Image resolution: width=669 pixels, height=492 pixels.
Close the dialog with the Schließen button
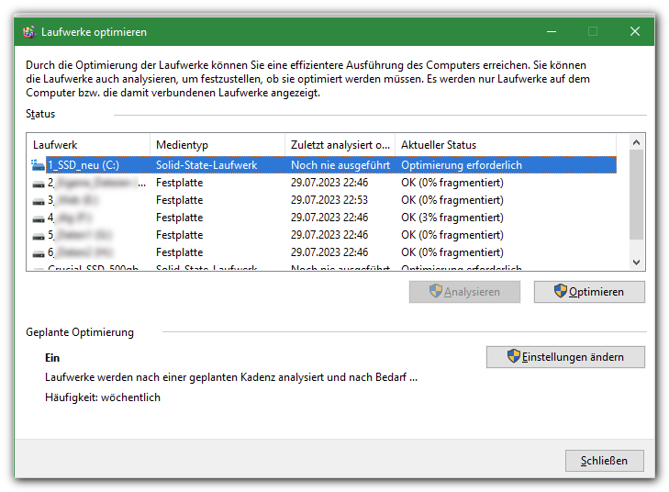click(x=604, y=461)
